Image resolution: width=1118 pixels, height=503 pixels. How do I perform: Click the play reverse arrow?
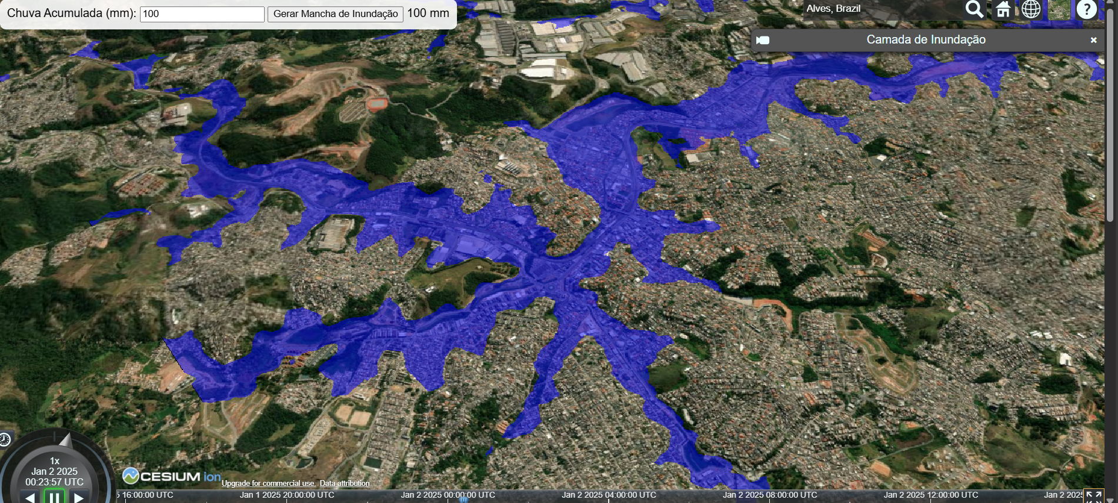[x=29, y=498]
